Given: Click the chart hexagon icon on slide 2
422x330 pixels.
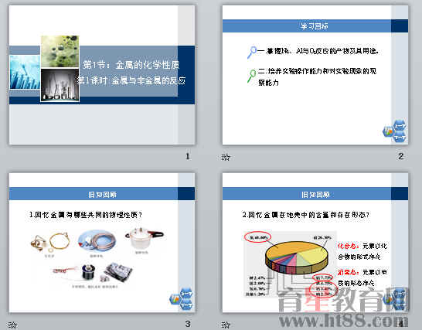Looking at the screenshot, I should tap(388, 131).
